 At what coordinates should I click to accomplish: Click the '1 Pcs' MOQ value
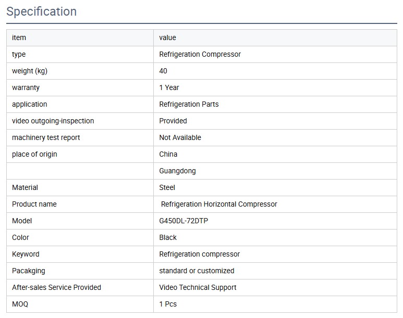pos(168,304)
